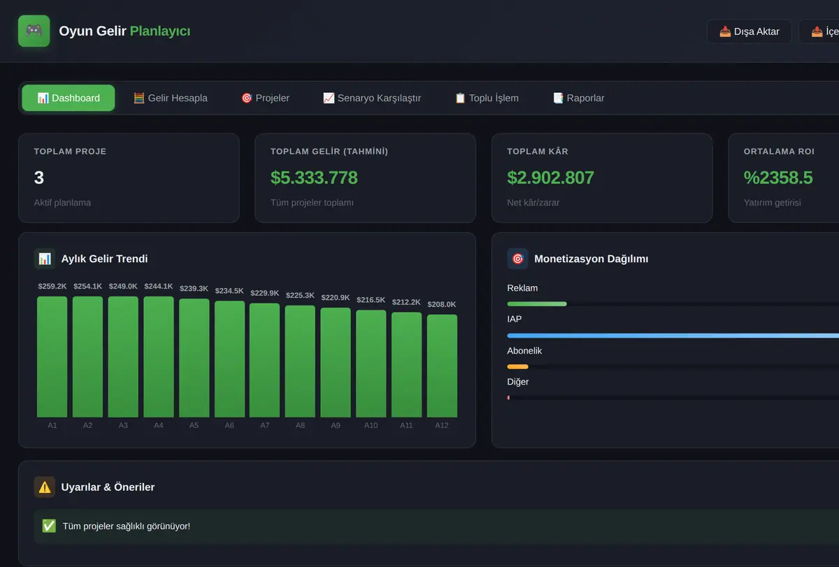Select the A8 revenue bar

click(x=301, y=361)
